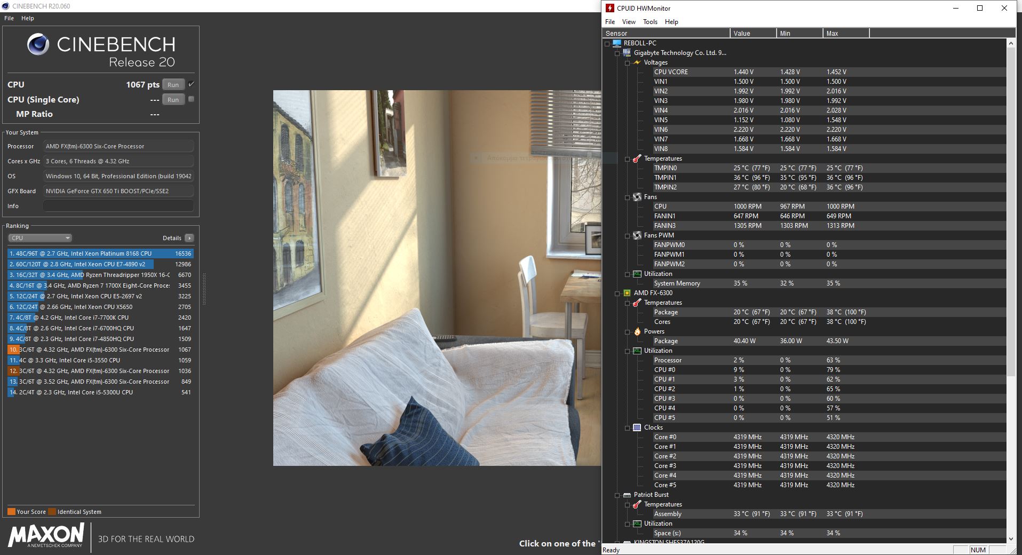Click the HWMonitor lightning bolt title icon

pos(610,8)
